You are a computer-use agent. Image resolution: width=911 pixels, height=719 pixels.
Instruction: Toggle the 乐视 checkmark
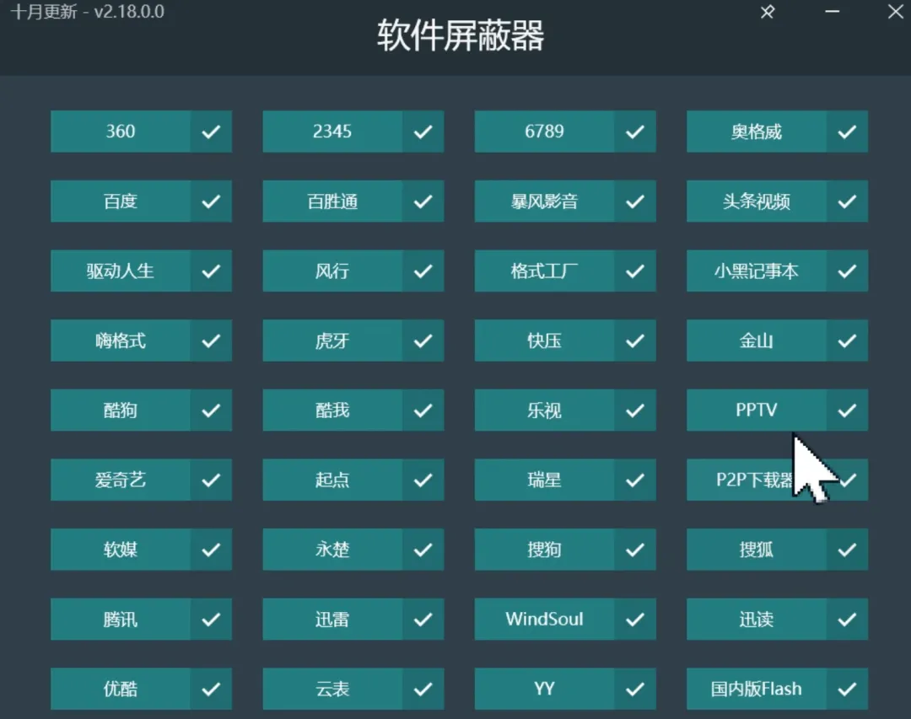tap(635, 410)
